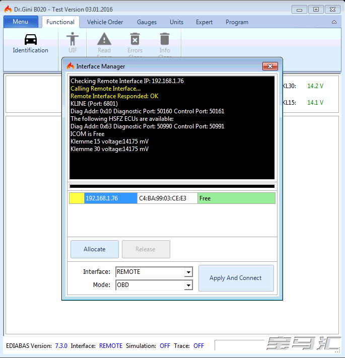Click the Interface Manager flame icon
This screenshot has height=358, width=345.
point(71,66)
